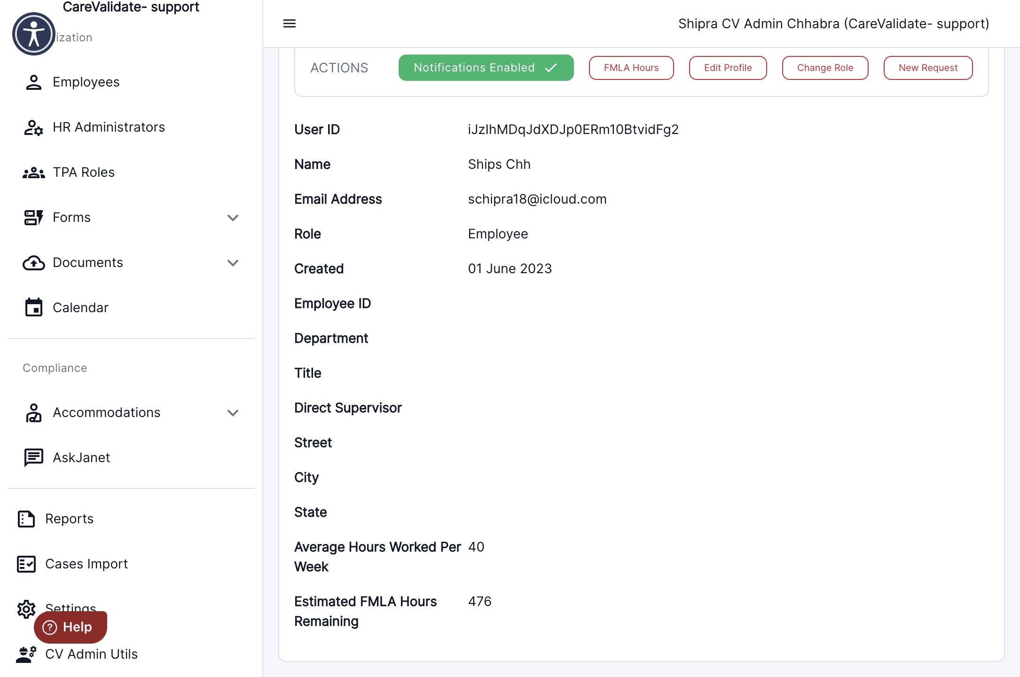Image resolution: width=1020 pixels, height=677 pixels.
Task: Click the email schipra18@icloud.com
Action: tap(537, 199)
